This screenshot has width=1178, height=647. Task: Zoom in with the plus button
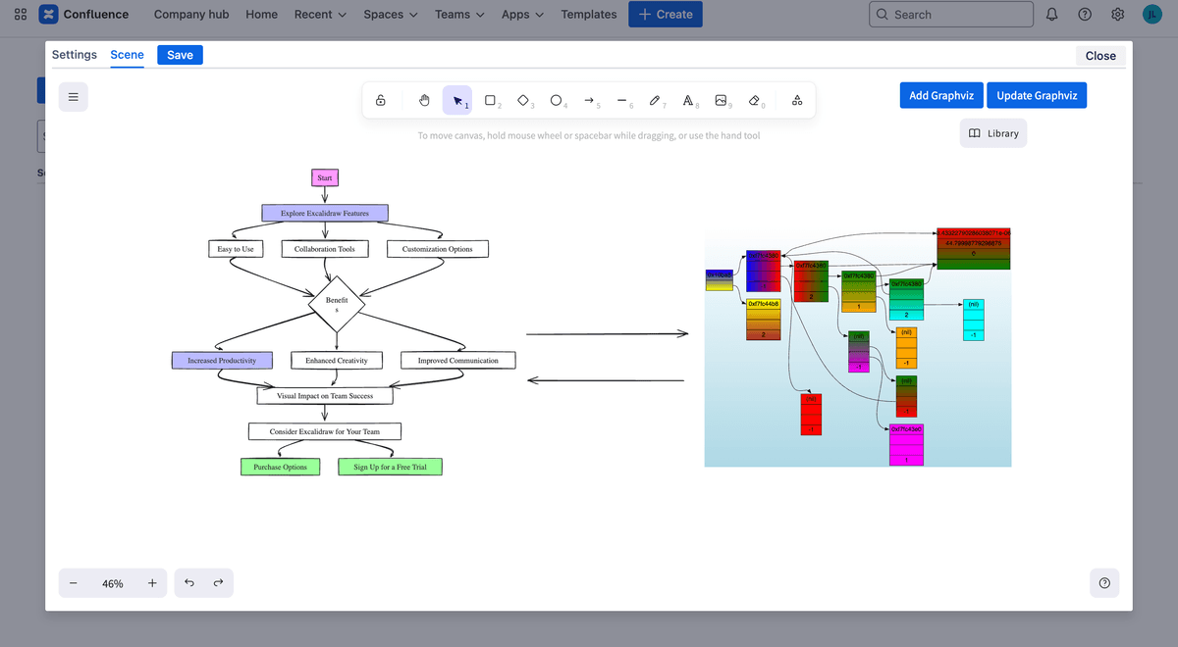152,583
